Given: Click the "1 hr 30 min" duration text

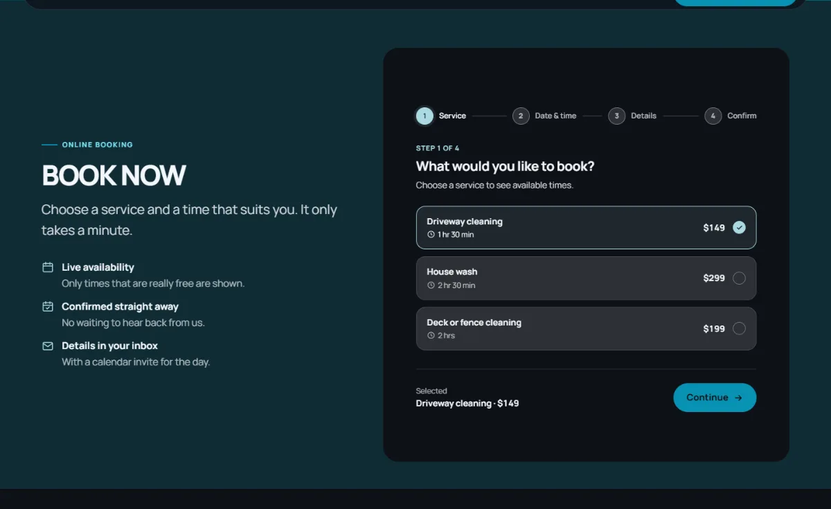Looking at the screenshot, I should point(456,235).
